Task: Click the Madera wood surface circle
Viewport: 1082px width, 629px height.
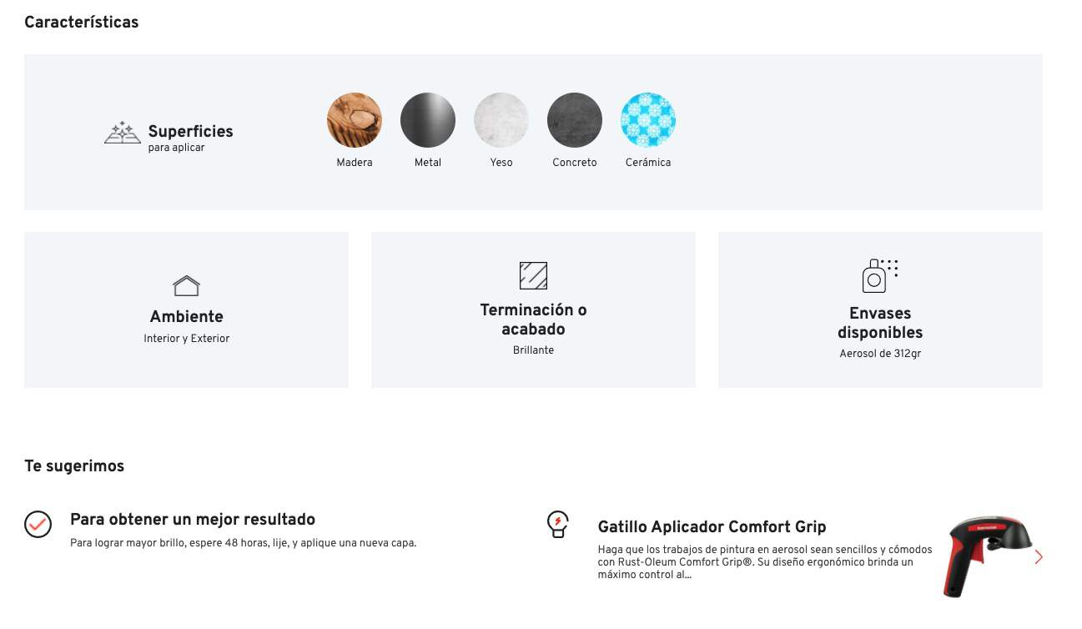Action: click(x=355, y=120)
